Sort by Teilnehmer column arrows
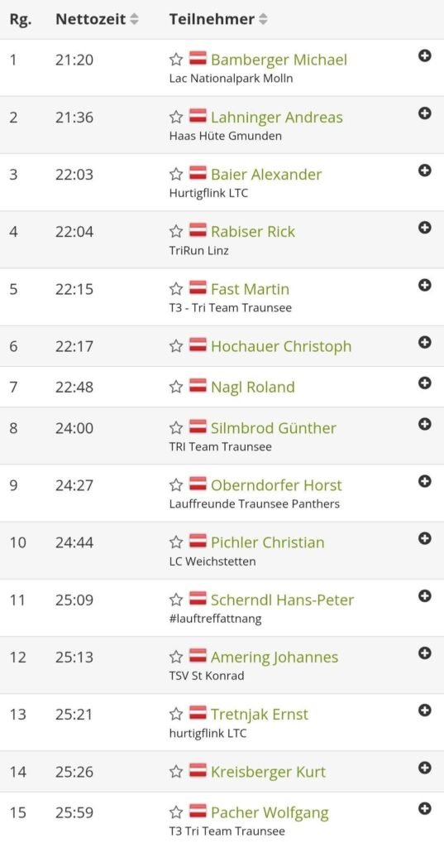This screenshot has height=848, width=444. [x=262, y=20]
